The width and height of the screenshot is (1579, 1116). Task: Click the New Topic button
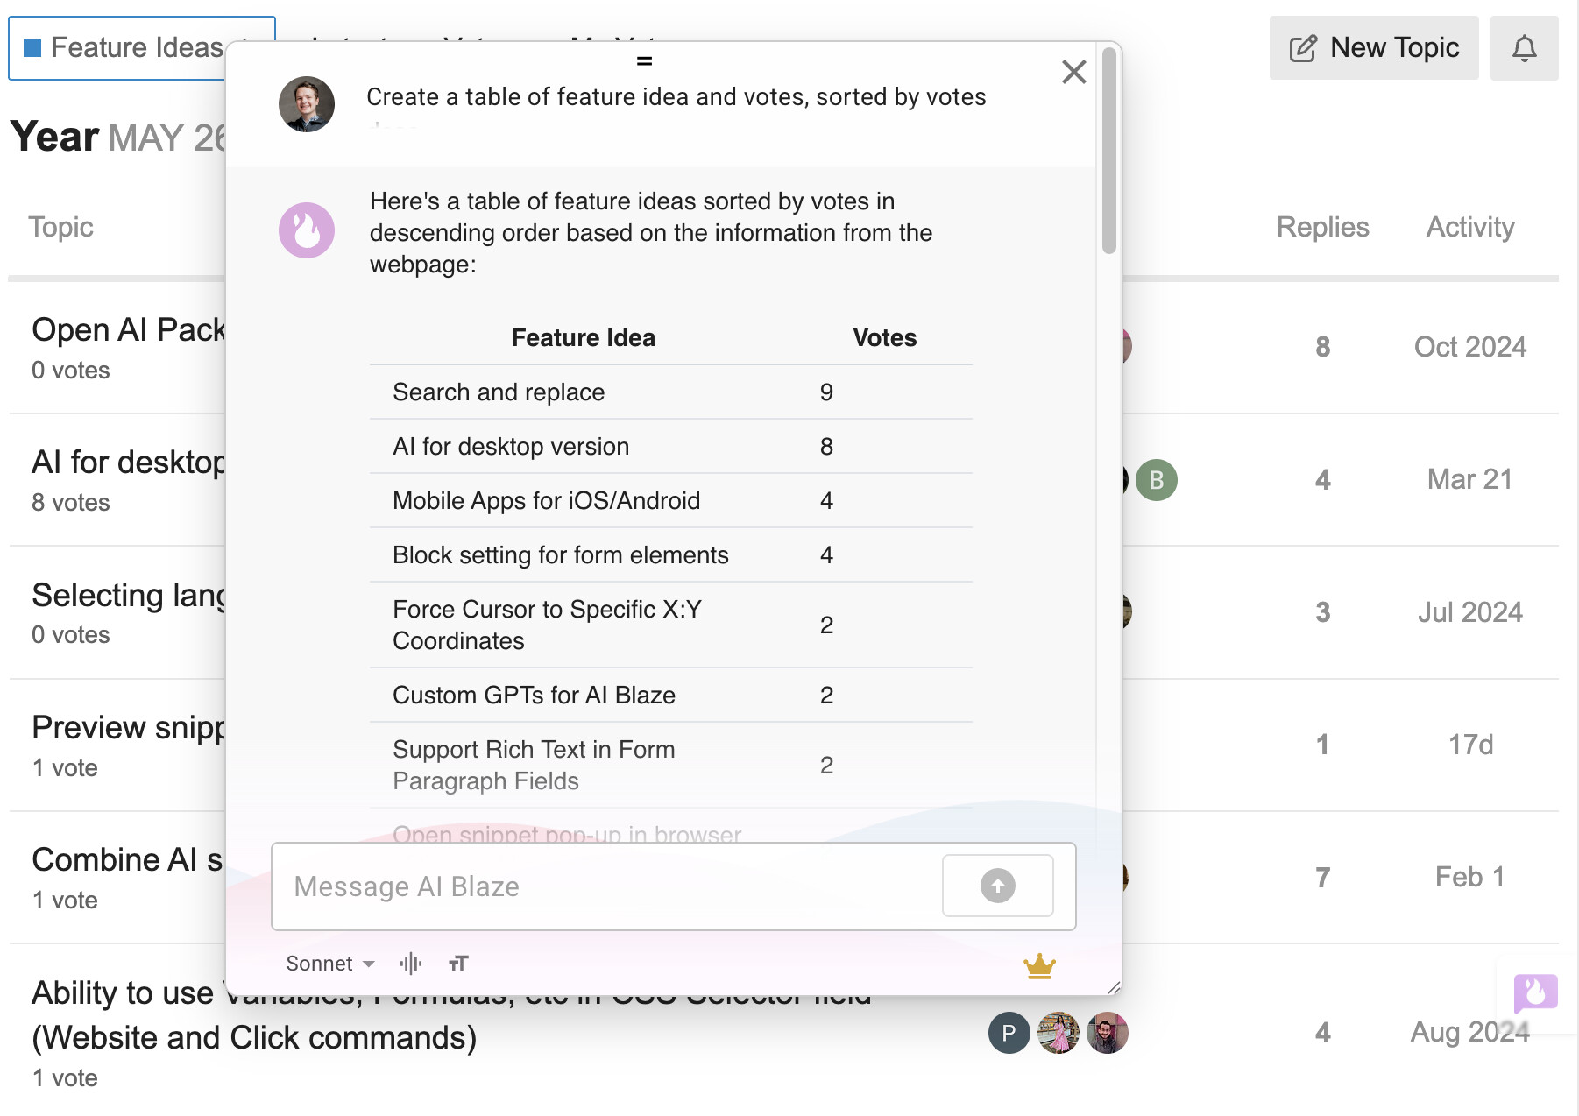pos(1373,48)
